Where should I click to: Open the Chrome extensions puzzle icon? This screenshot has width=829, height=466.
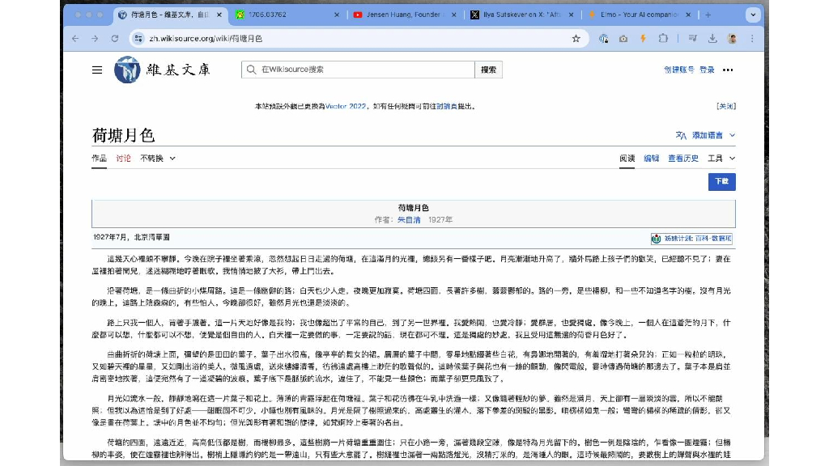(664, 38)
